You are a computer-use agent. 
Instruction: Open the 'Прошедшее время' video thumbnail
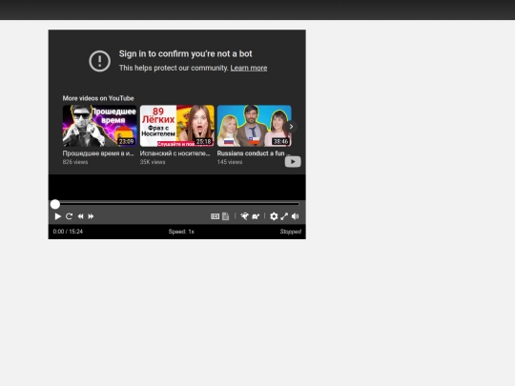99,126
